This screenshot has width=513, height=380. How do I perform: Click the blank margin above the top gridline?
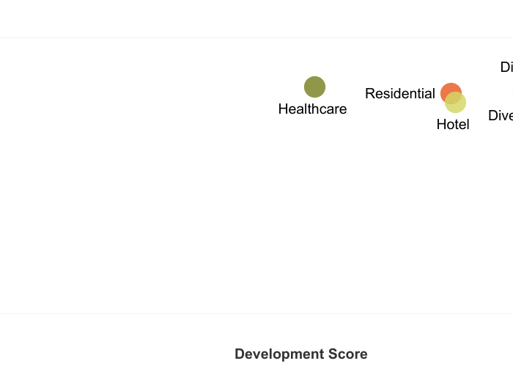point(256,18)
